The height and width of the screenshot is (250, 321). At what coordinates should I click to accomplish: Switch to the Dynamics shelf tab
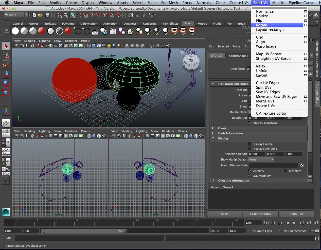[x=130, y=23]
